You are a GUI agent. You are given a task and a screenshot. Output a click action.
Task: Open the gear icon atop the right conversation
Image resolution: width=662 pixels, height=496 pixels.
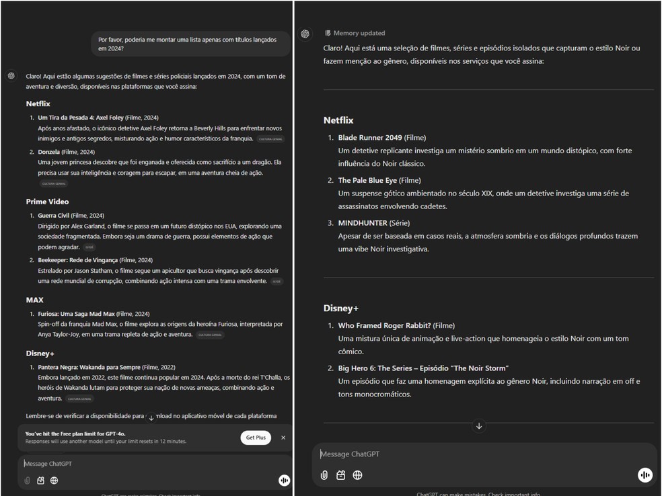pyautogui.click(x=305, y=34)
